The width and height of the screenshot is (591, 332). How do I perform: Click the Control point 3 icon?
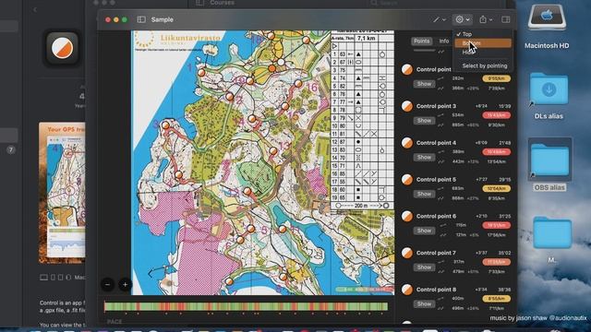pyautogui.click(x=407, y=106)
